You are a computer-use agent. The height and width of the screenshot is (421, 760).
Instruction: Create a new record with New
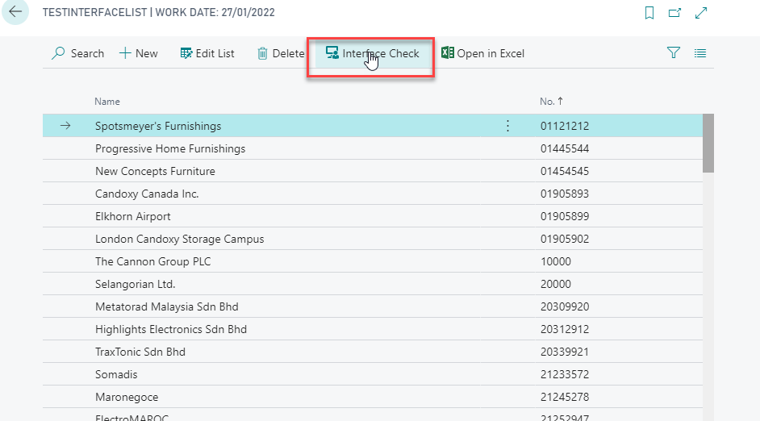pyautogui.click(x=139, y=53)
